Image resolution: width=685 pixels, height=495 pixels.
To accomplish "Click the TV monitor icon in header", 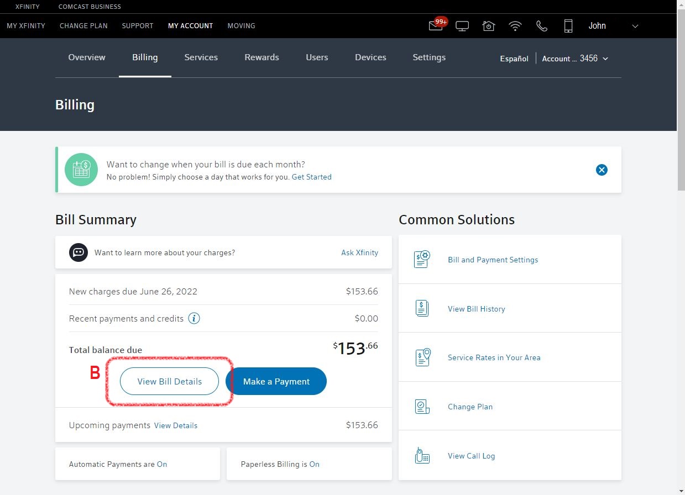I will (462, 26).
